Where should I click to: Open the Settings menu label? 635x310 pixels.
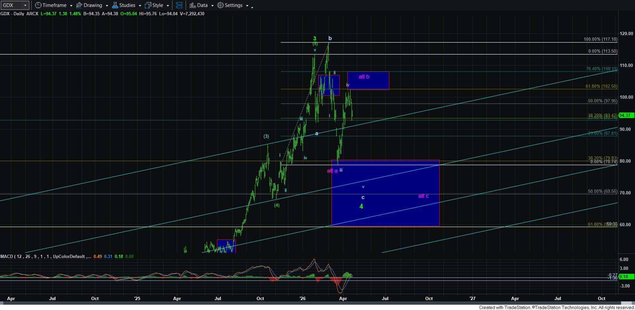click(233, 5)
